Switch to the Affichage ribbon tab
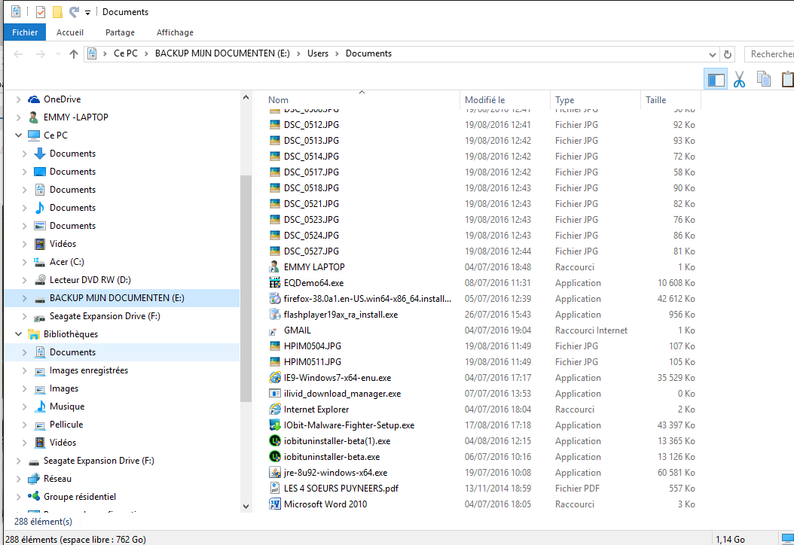 pos(175,32)
